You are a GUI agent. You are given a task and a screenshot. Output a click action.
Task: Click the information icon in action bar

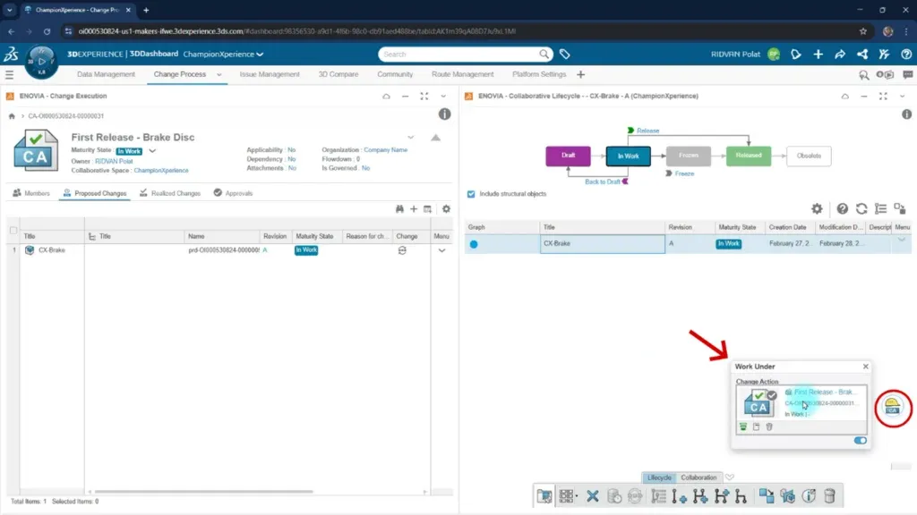point(809,496)
